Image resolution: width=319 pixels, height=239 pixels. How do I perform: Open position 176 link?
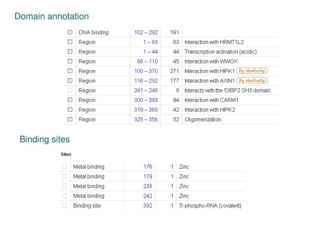(x=148, y=167)
